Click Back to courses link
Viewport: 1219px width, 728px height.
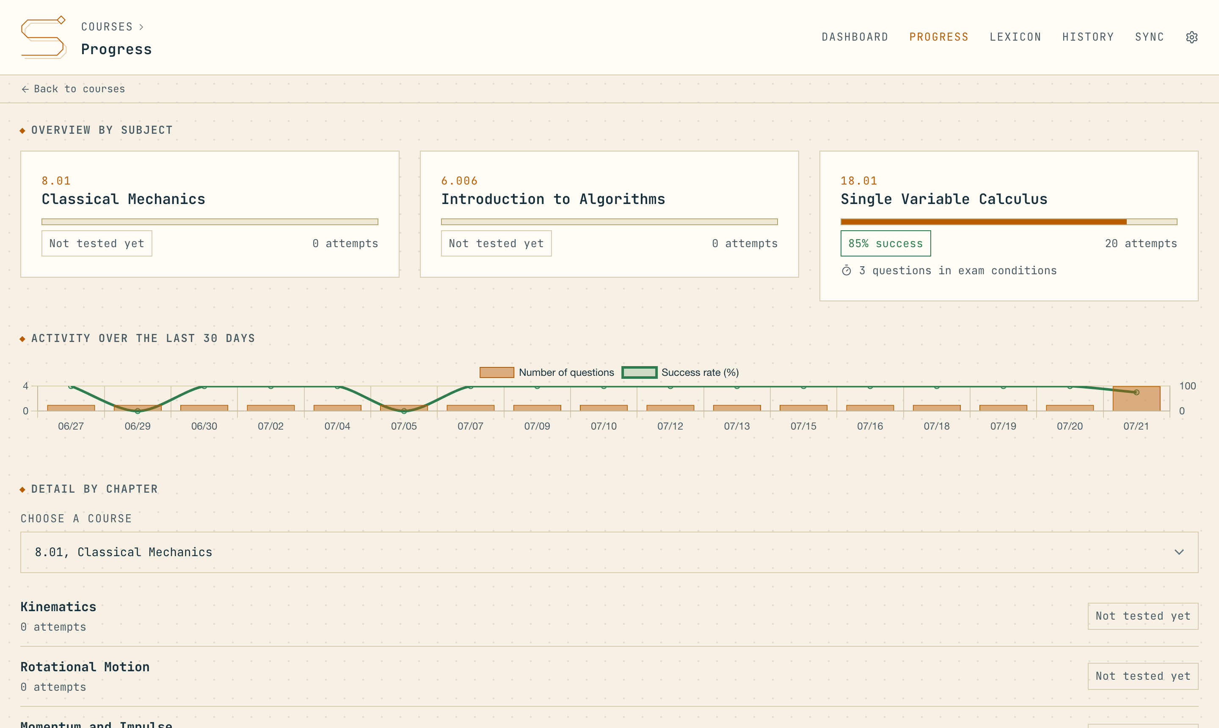[x=73, y=89]
